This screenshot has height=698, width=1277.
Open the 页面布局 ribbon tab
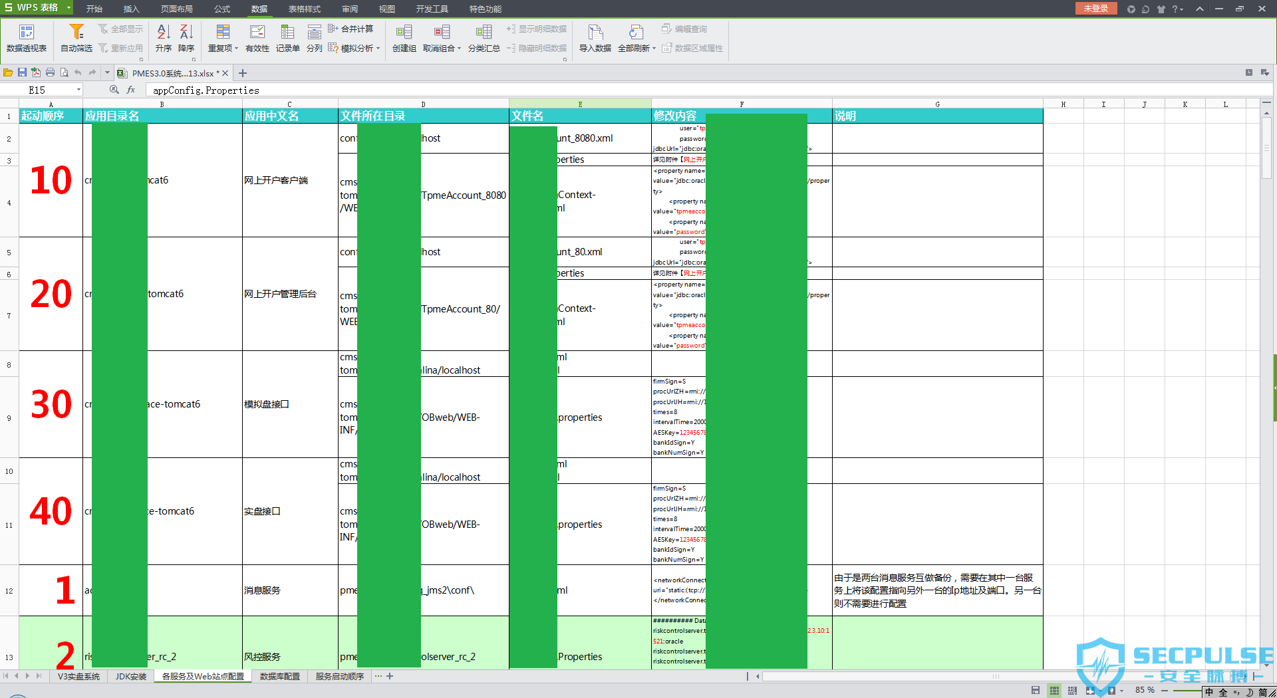[177, 9]
